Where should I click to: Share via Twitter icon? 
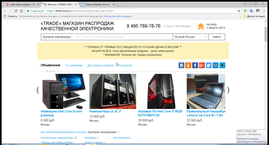208,65
